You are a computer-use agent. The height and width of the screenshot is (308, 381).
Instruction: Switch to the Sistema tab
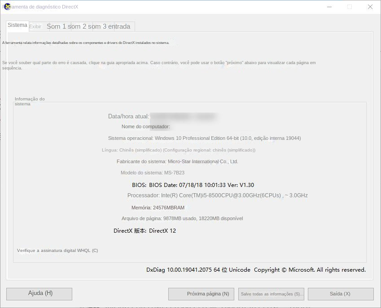[17, 25]
